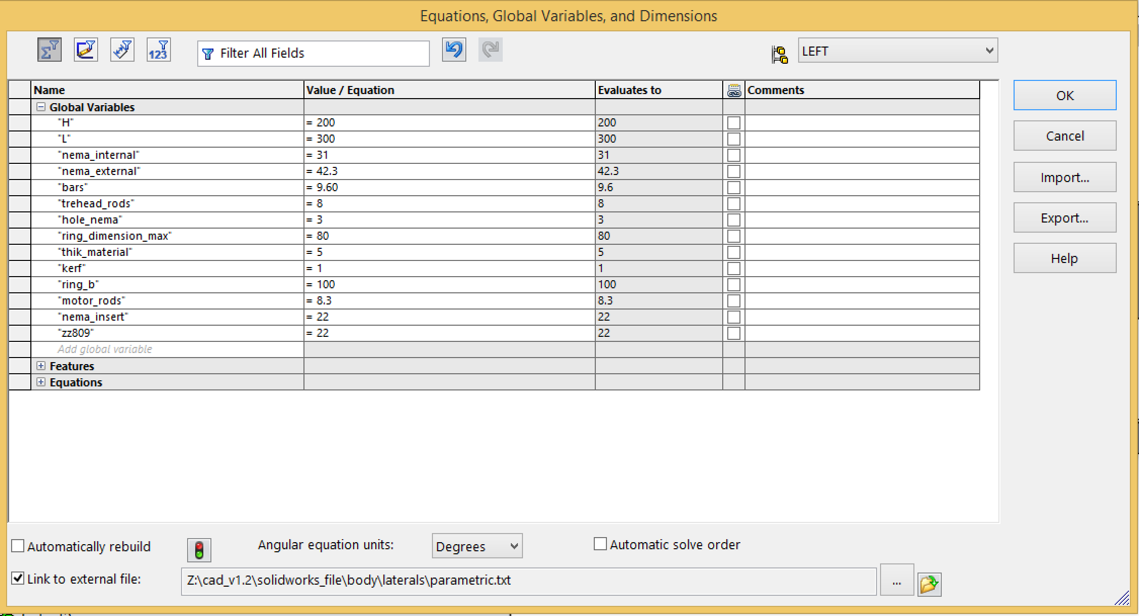The width and height of the screenshot is (1139, 616).
Task: Click the Comments cell for "H"
Action: click(x=862, y=123)
